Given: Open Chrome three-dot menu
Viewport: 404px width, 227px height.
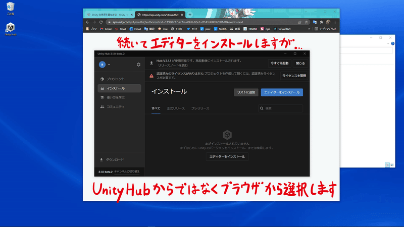Looking at the screenshot, I should coord(335,22).
